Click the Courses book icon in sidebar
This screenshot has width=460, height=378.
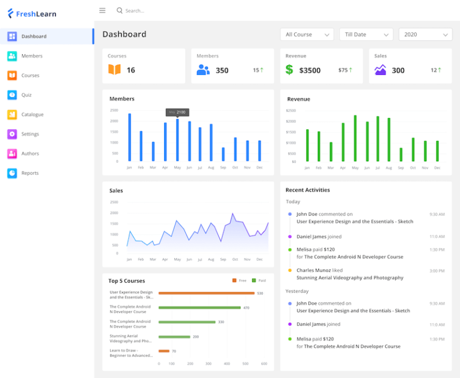tap(12, 75)
